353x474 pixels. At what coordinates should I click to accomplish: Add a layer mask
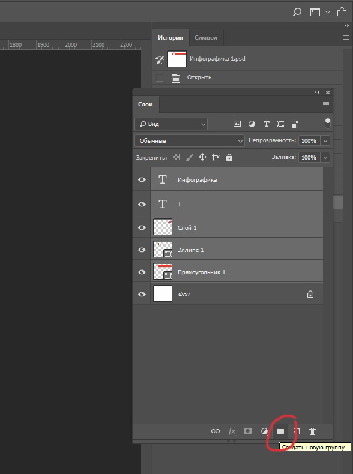point(247,431)
